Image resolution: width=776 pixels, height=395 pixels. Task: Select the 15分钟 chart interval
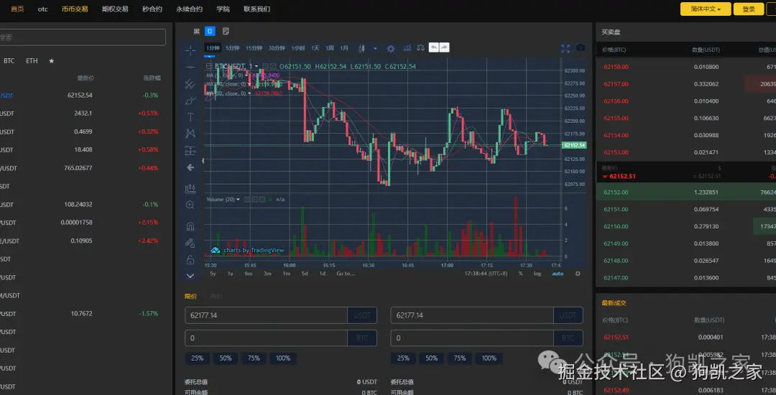(x=254, y=48)
